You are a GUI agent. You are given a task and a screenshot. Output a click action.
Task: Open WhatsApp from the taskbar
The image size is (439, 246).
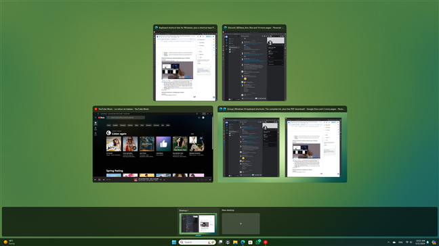(258, 242)
